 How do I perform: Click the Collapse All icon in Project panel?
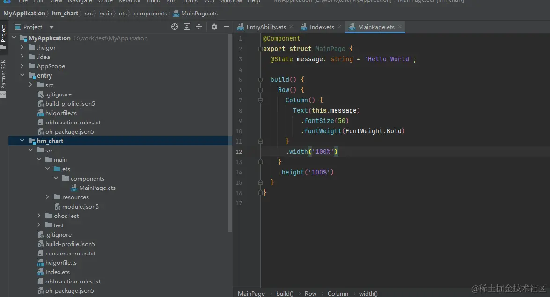pos(199,27)
